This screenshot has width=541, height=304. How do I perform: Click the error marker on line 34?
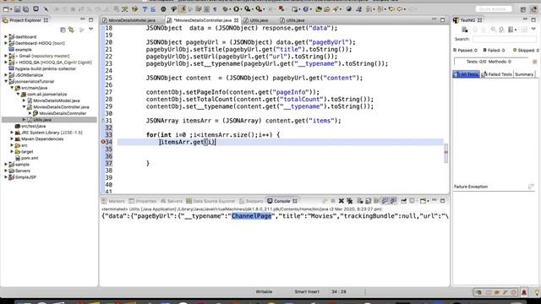click(x=103, y=142)
